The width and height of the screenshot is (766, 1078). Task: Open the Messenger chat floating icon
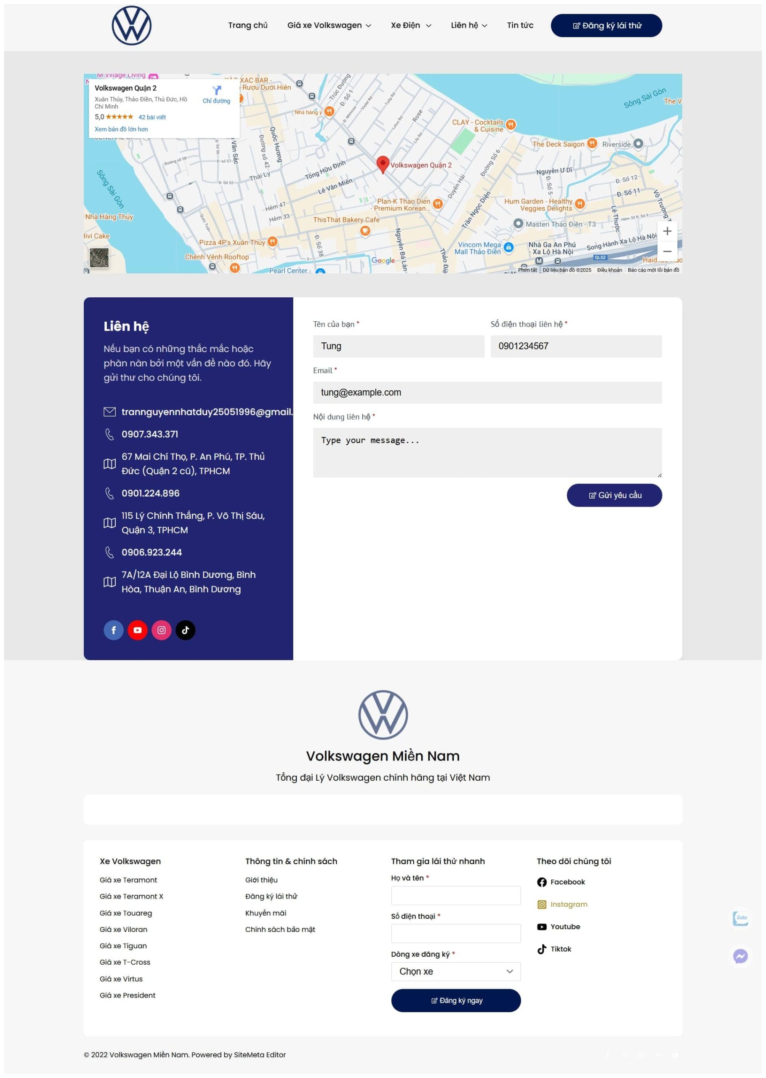coord(740,956)
